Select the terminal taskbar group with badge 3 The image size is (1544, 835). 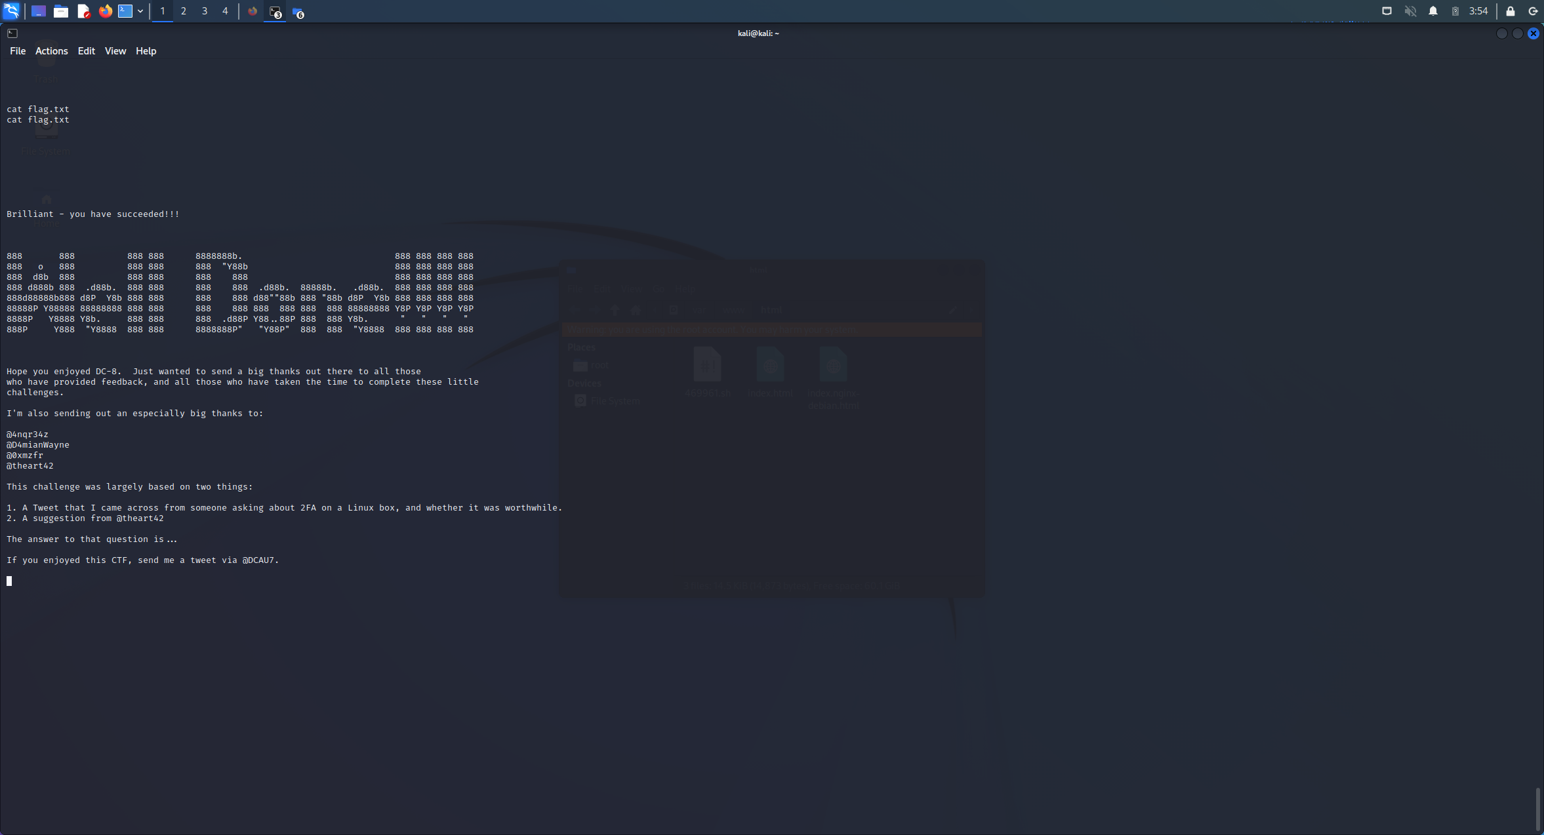click(x=275, y=12)
